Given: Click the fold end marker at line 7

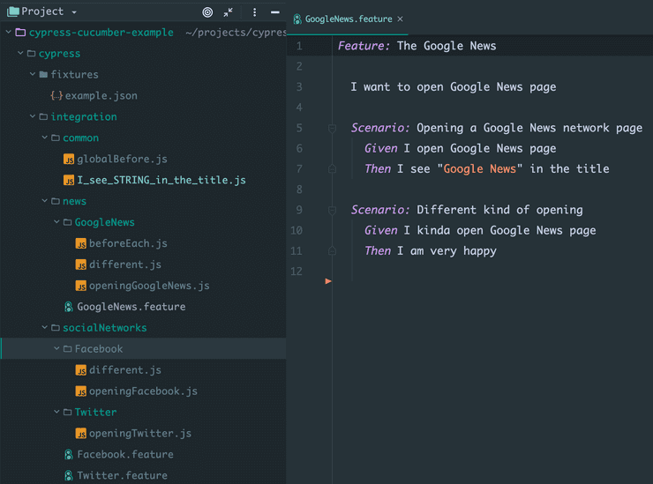Looking at the screenshot, I should tap(332, 168).
